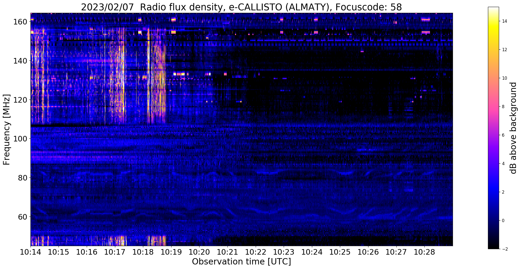Click the 10:20 time tick label

pos(199,252)
